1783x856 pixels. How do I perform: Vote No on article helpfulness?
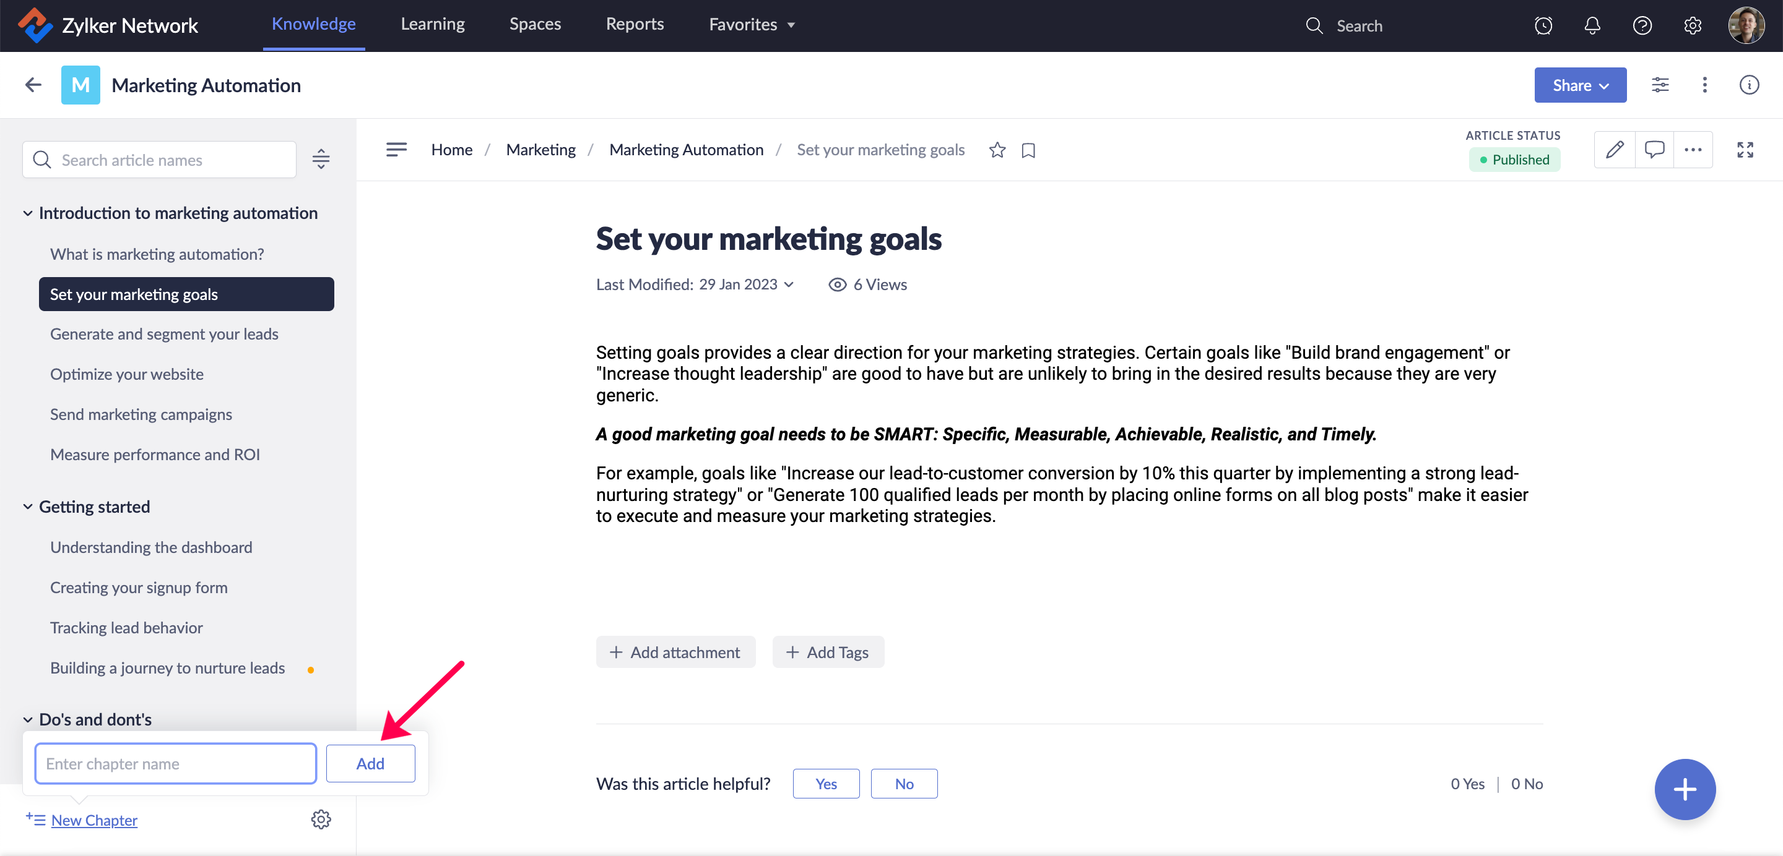coord(903,784)
